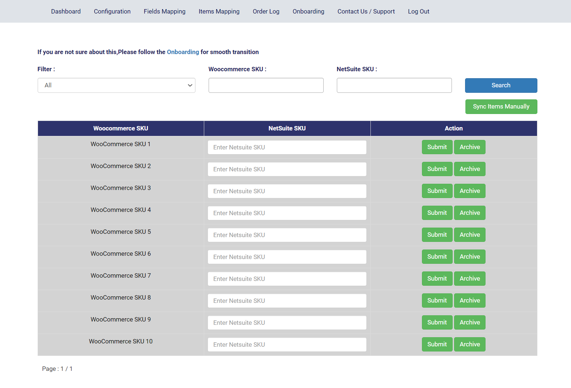This screenshot has width=571, height=388.
Task: Submit the mapping for WooCommerce SKU 4
Action: (x=437, y=213)
